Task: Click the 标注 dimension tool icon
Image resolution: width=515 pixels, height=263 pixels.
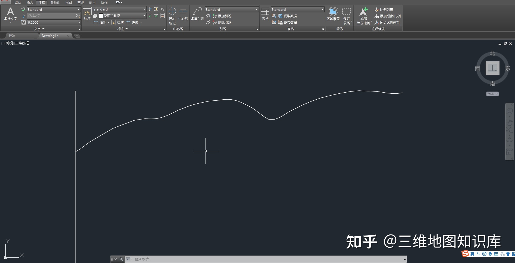Action: coord(87,14)
